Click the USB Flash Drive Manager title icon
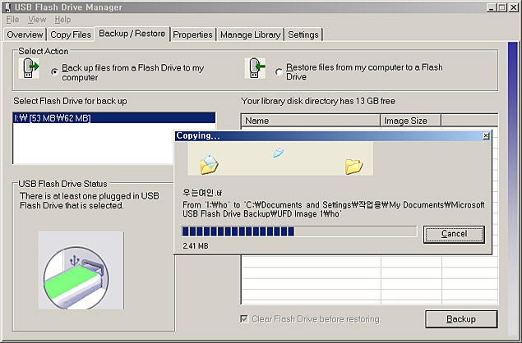 (7, 7)
